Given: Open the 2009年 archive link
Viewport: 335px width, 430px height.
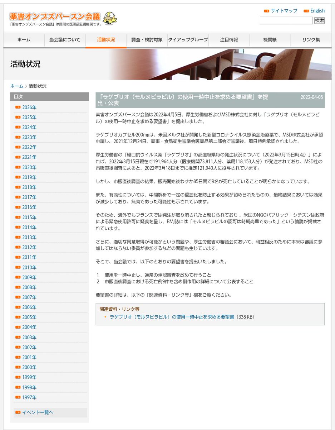Looking at the screenshot, I should (x=29, y=277).
